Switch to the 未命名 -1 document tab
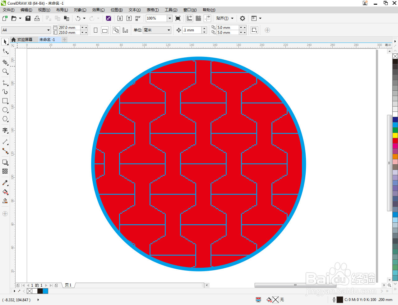398x305 pixels. [47, 40]
